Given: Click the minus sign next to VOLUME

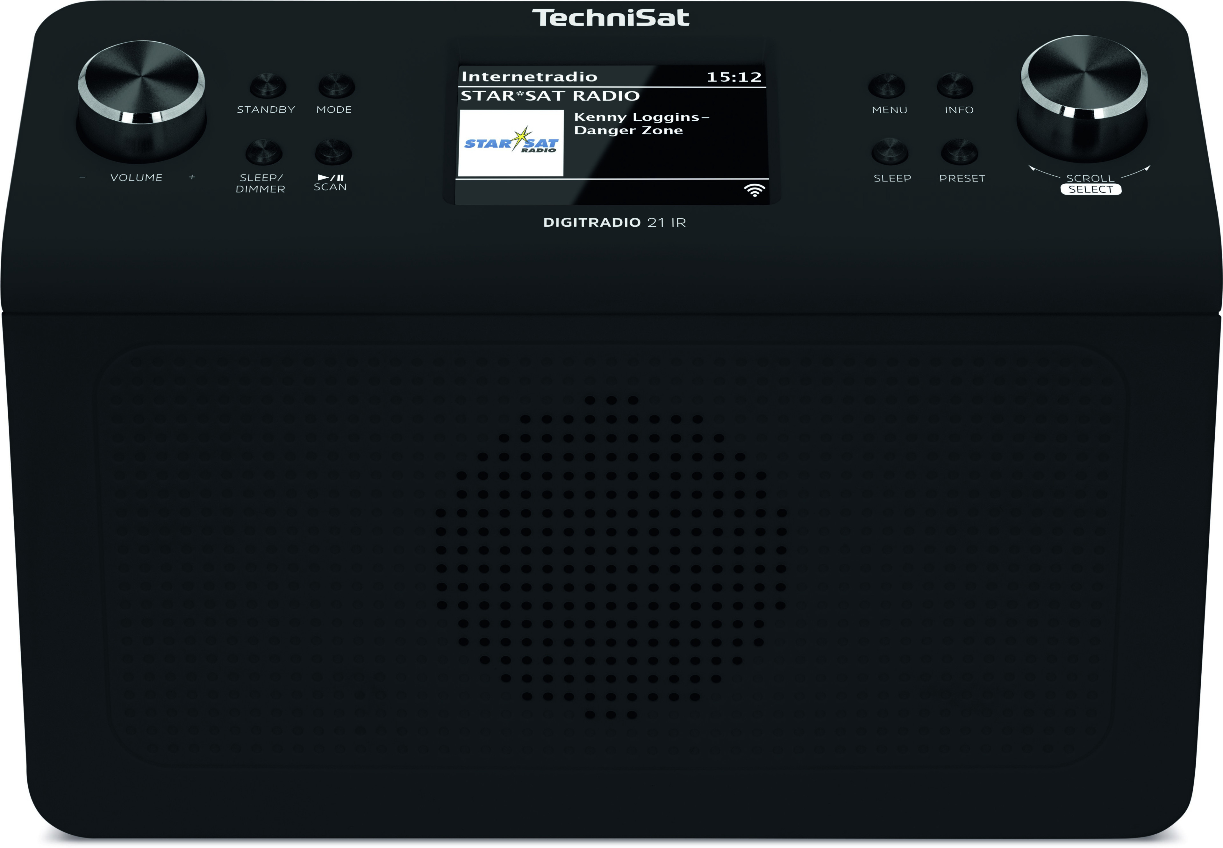Looking at the screenshot, I should 82,177.
